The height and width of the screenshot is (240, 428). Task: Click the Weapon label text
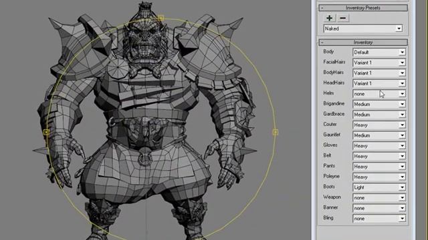pos(332,197)
